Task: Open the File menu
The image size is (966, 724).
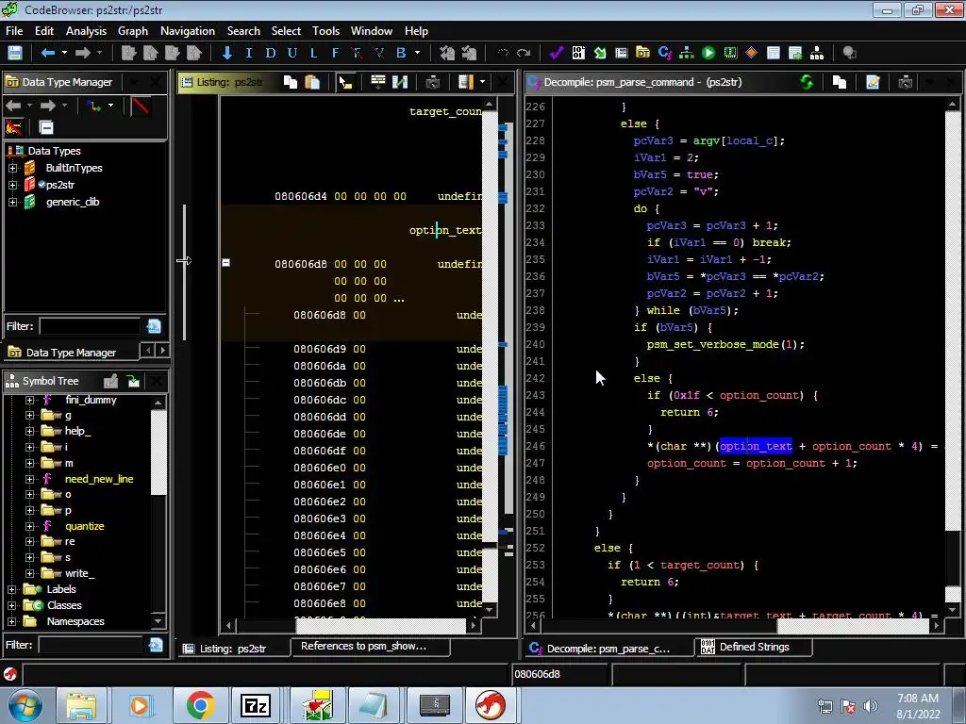Action: (14, 31)
